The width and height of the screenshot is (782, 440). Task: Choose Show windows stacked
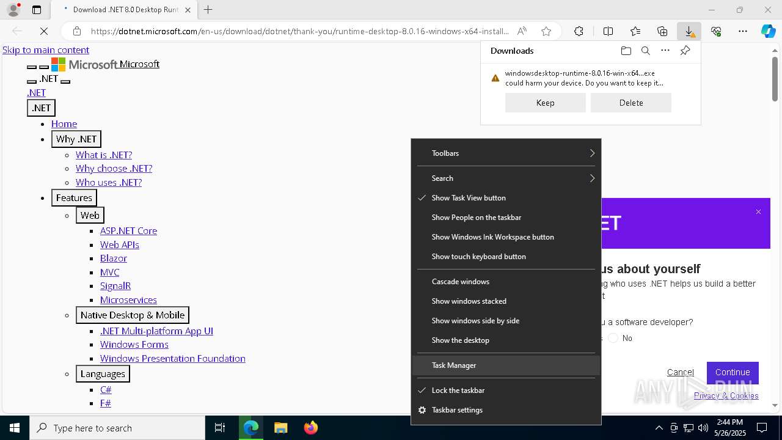(x=506, y=301)
